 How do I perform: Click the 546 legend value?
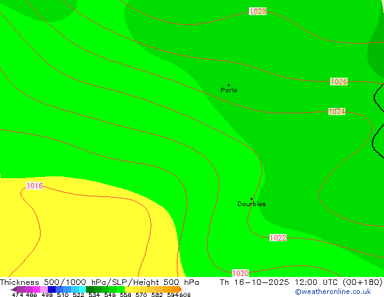[x=110, y=295]
